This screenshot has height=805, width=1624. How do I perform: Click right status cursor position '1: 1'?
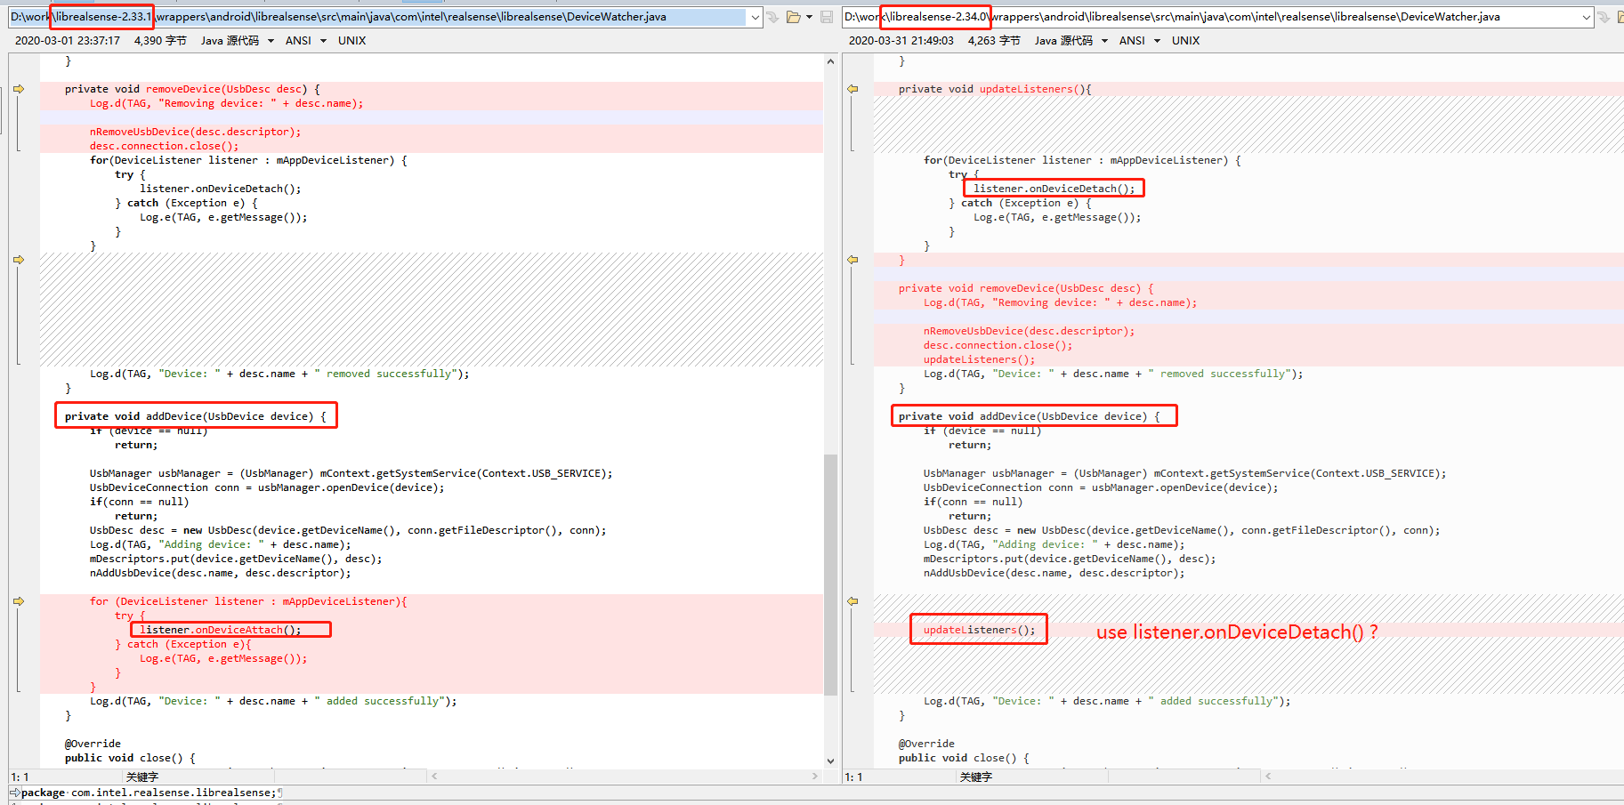[x=853, y=777]
